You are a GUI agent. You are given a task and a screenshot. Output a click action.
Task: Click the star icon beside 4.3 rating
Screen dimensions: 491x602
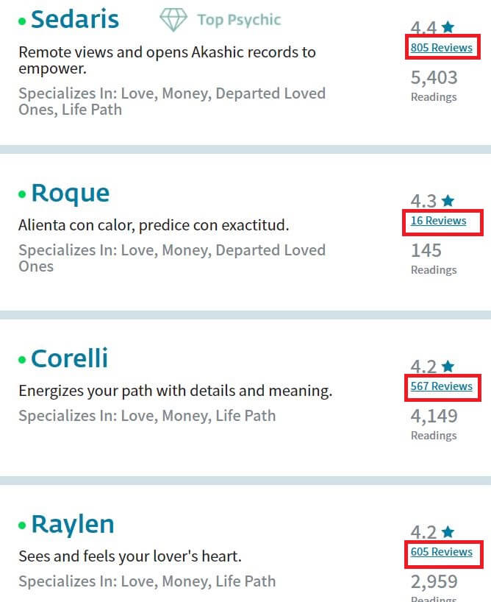pos(448,200)
